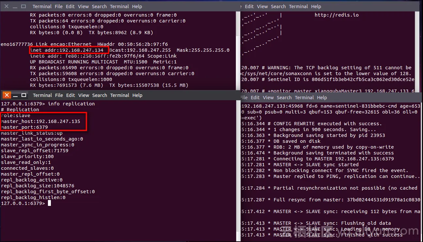Open Edit menu in the info replication terminal
Screen dimensions: 423x242
[x=71, y=95]
